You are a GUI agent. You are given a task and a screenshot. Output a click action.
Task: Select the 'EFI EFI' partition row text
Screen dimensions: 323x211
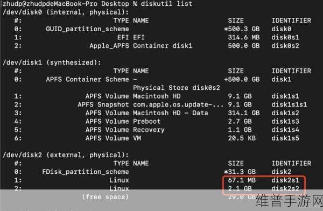(131, 37)
